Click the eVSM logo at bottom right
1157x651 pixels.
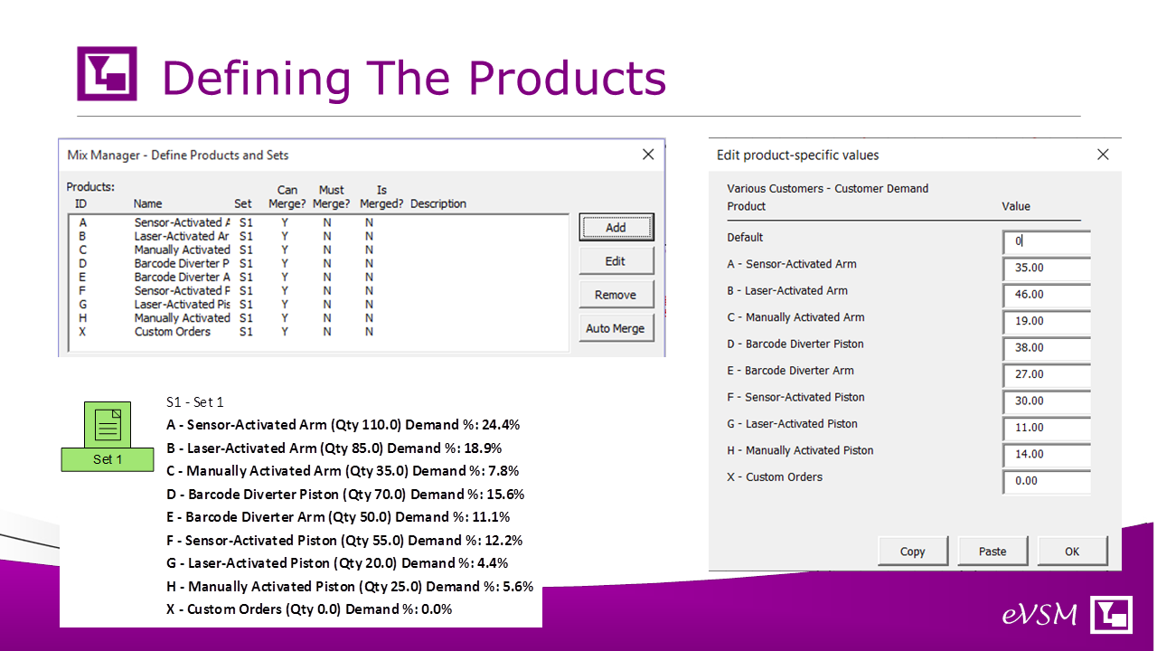[x=1111, y=615]
